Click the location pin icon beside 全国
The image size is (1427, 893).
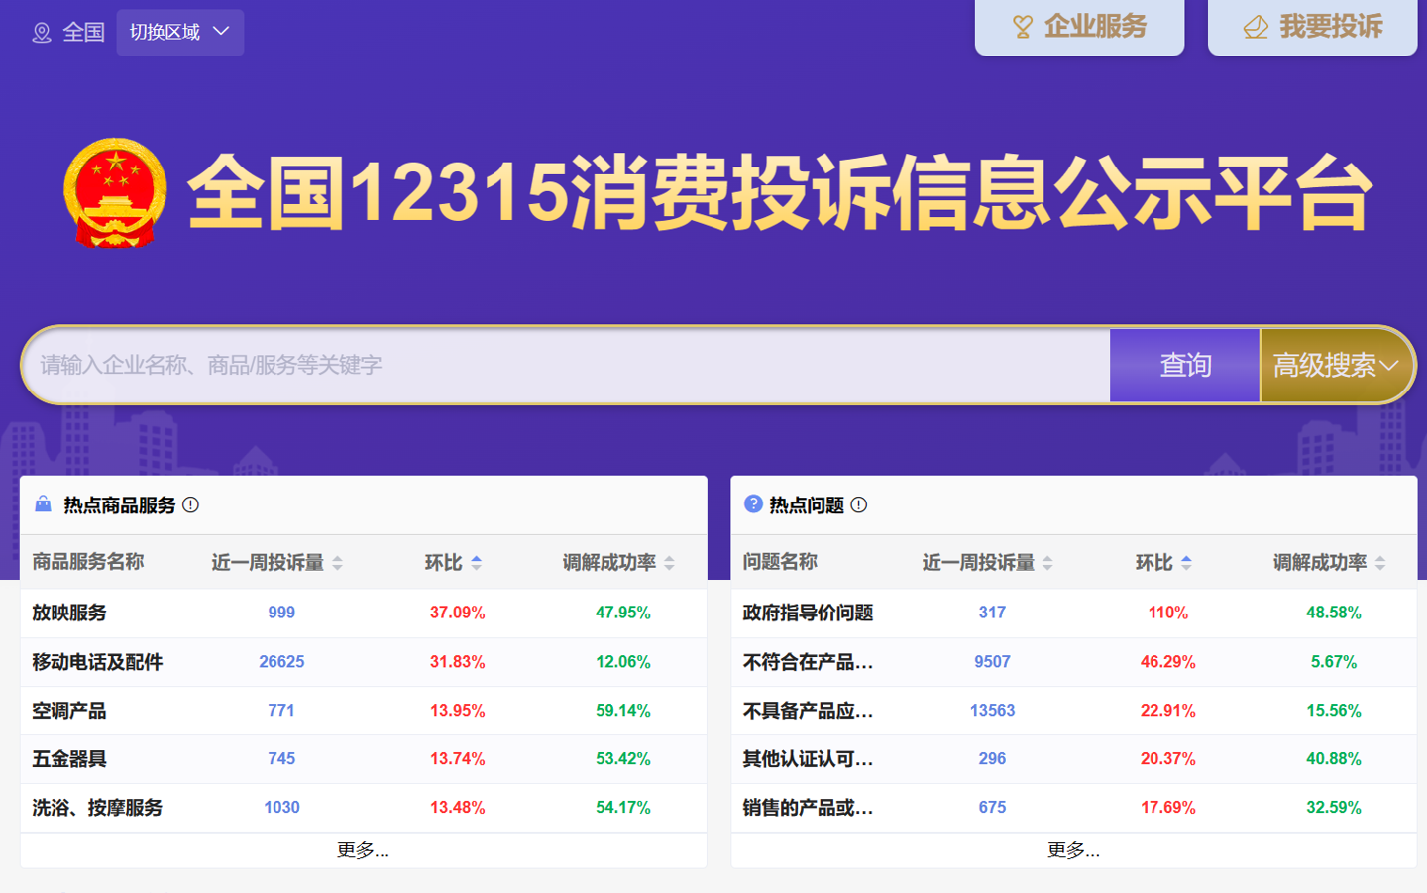[x=41, y=32]
